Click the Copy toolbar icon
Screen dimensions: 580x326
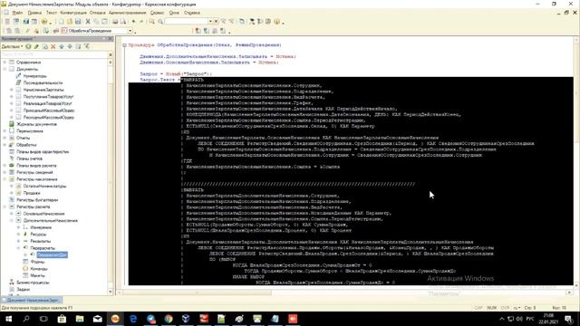(x=96, y=22)
